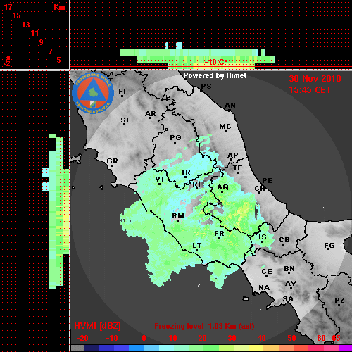This screenshot has height=352, width=352.
Task: Click the FI city marker
Action: tap(122, 96)
